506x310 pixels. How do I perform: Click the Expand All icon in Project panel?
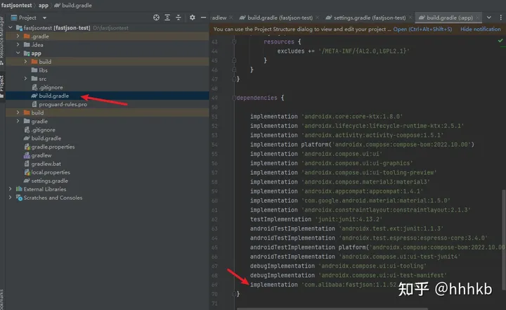click(167, 18)
